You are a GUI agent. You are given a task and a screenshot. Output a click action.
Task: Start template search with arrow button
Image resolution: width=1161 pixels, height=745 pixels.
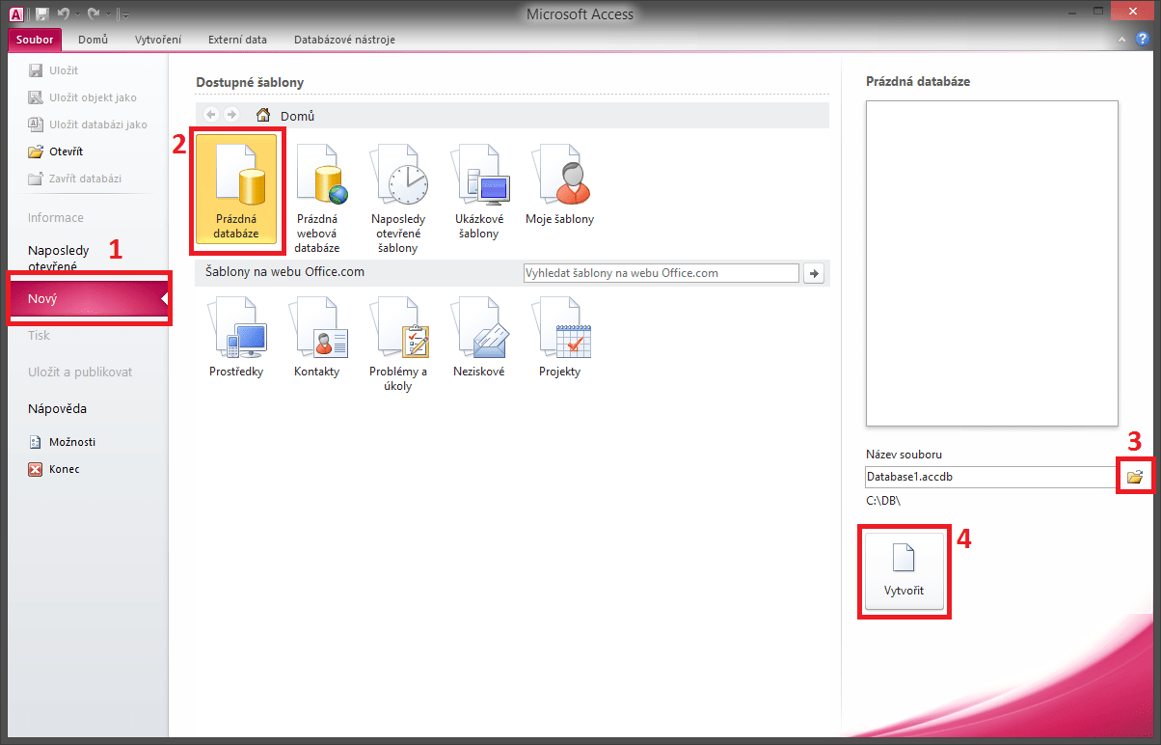tap(815, 273)
